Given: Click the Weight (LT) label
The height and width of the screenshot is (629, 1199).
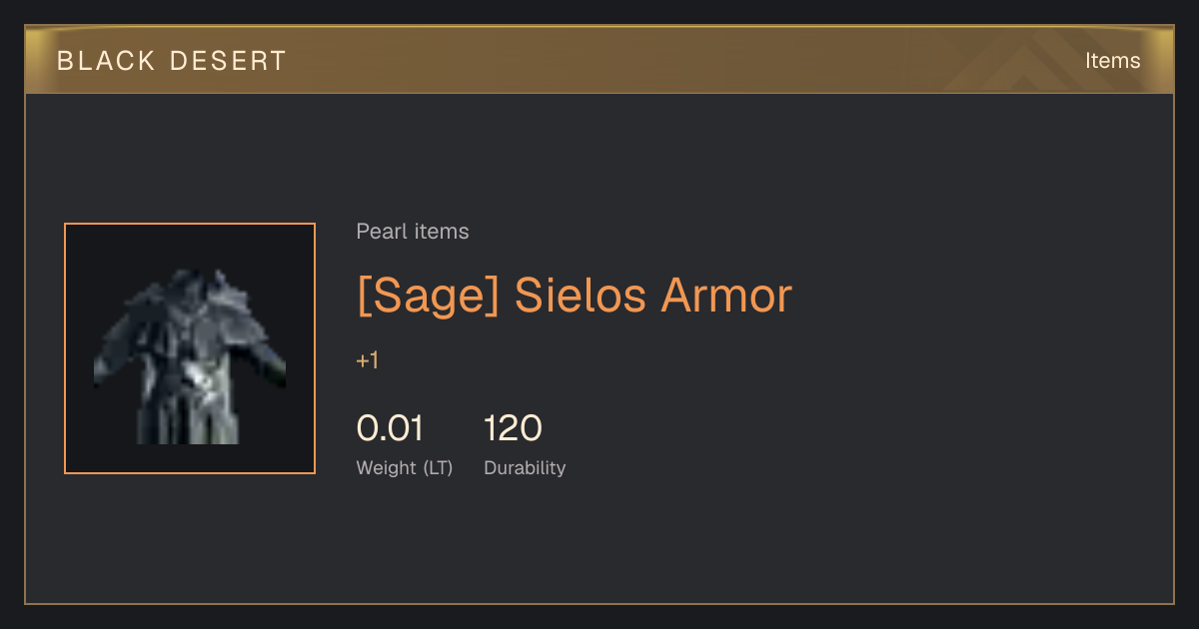Looking at the screenshot, I should pyautogui.click(x=405, y=467).
